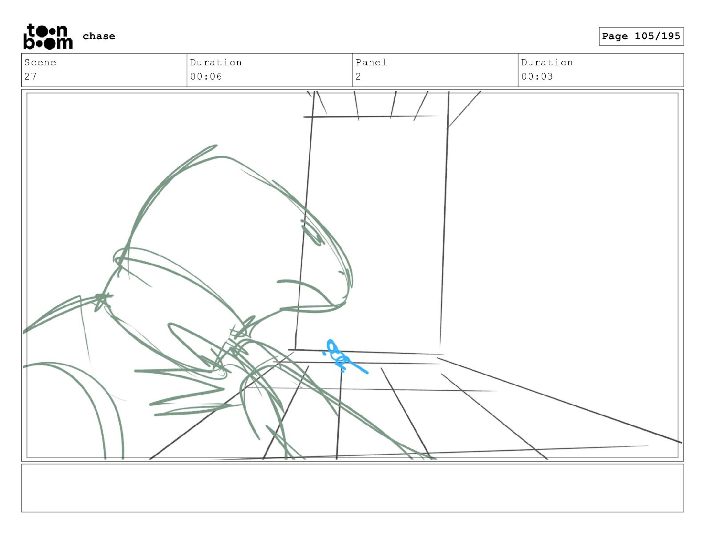Click the storyboard panel drawing
705x544 pixels.
352,276
